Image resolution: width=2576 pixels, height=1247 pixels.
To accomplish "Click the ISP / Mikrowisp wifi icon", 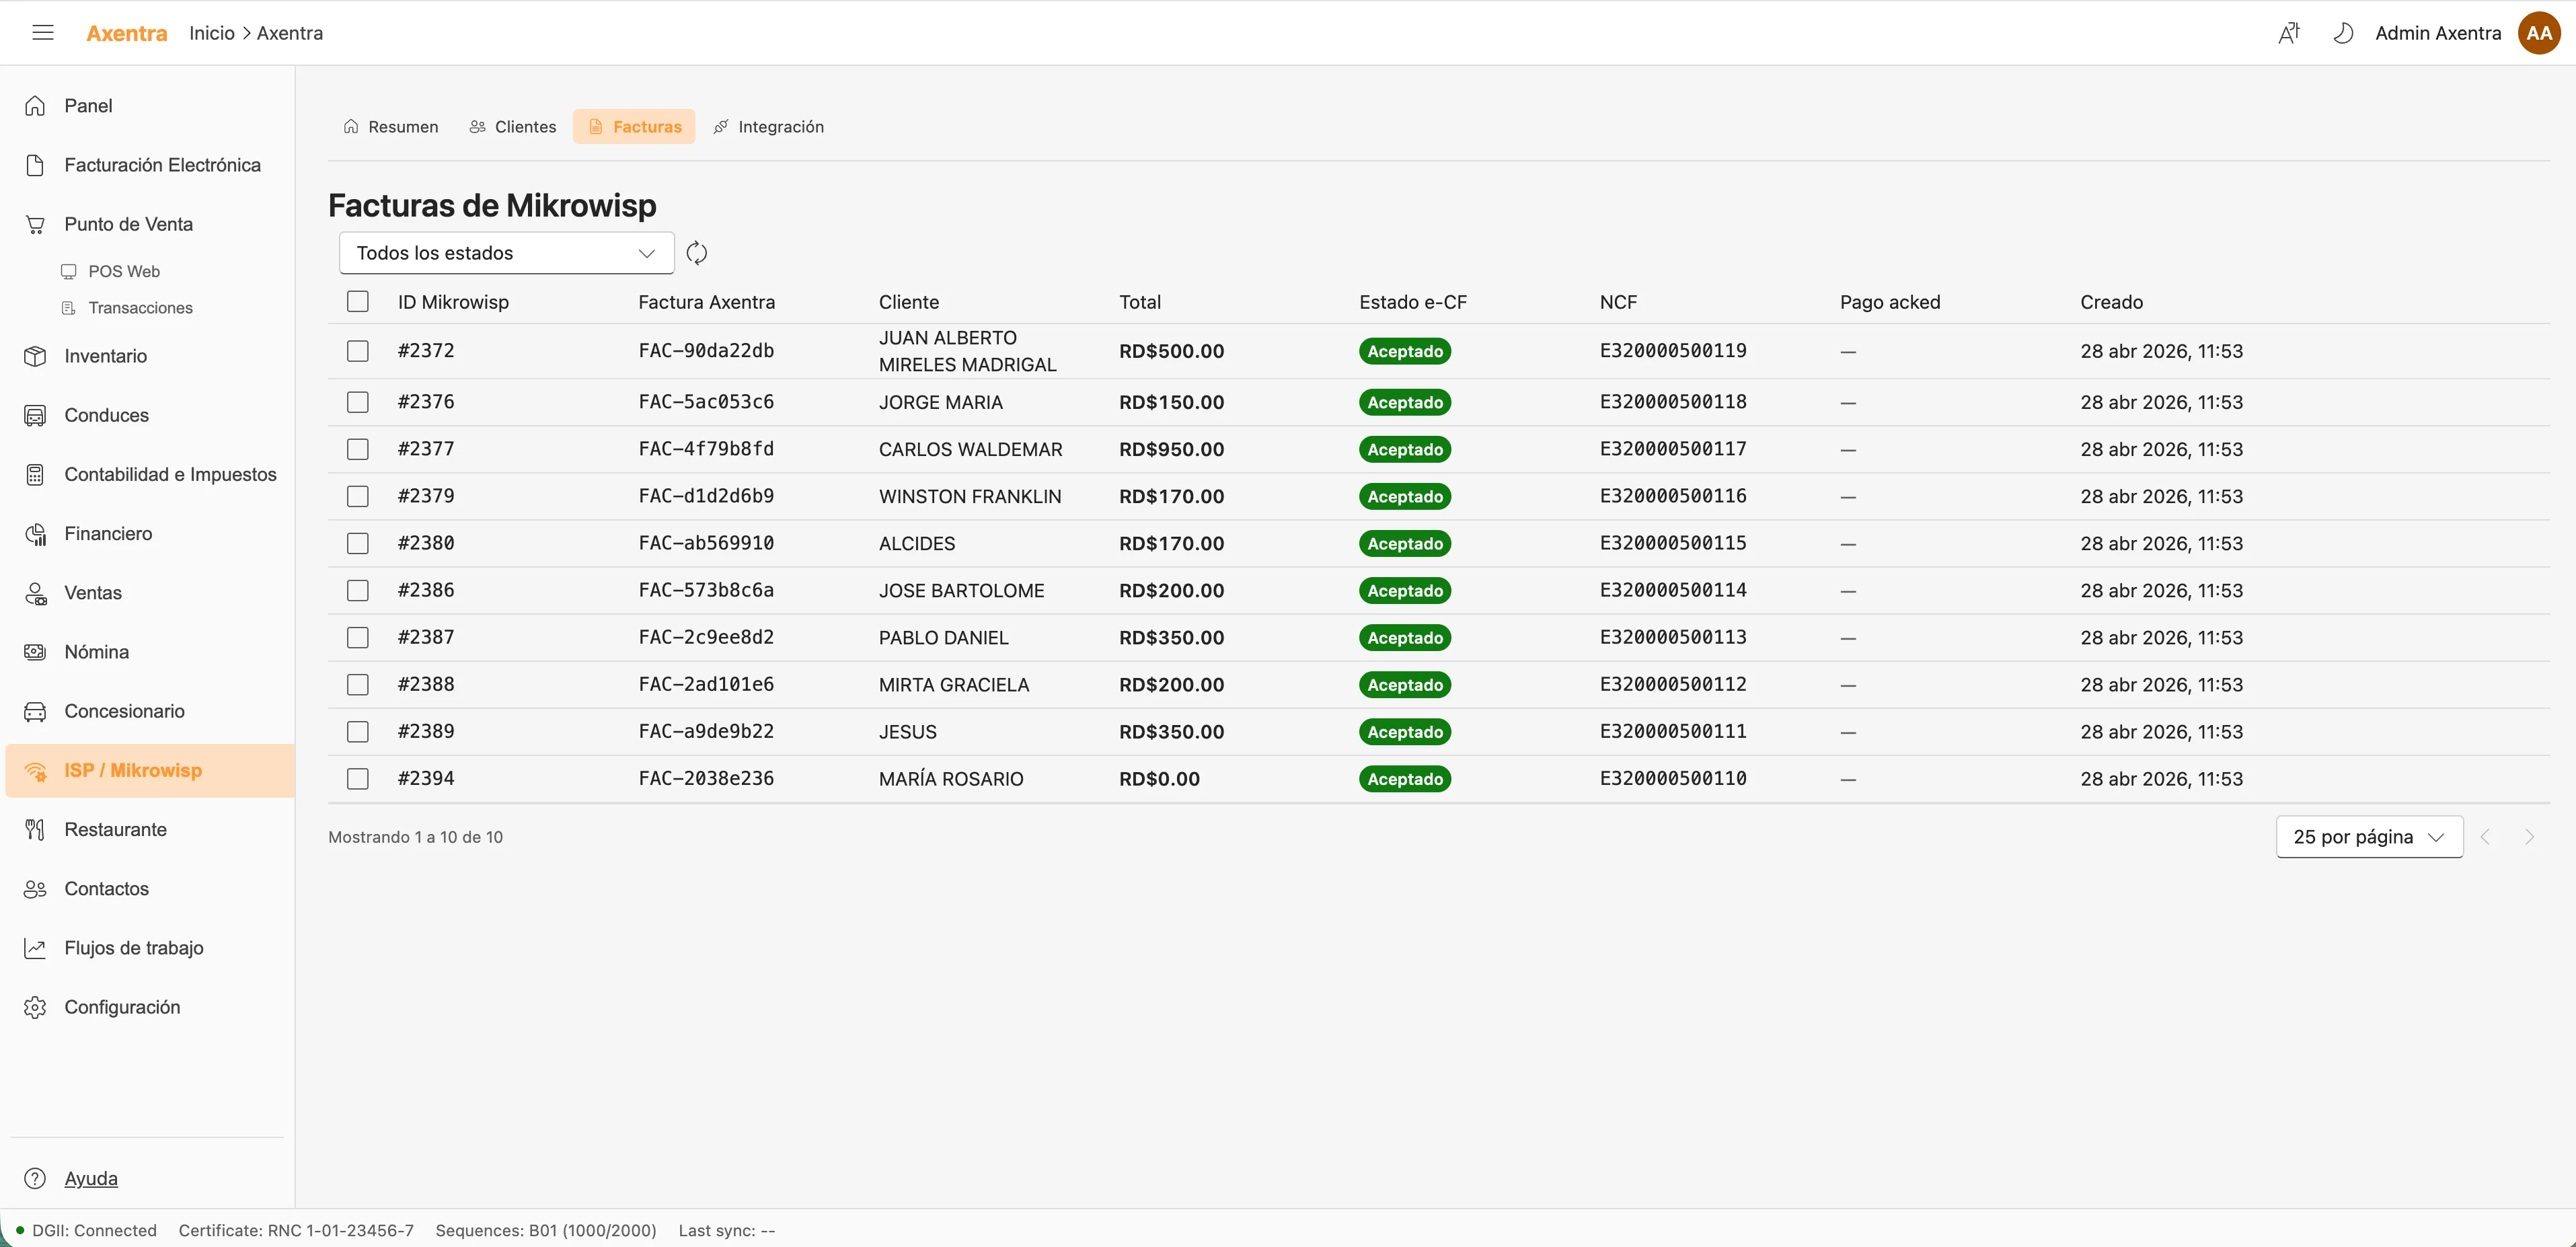I will [35, 770].
